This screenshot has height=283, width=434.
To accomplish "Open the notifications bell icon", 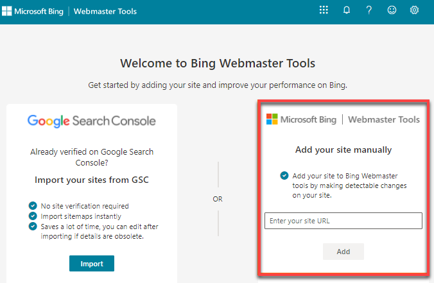I will pos(346,10).
